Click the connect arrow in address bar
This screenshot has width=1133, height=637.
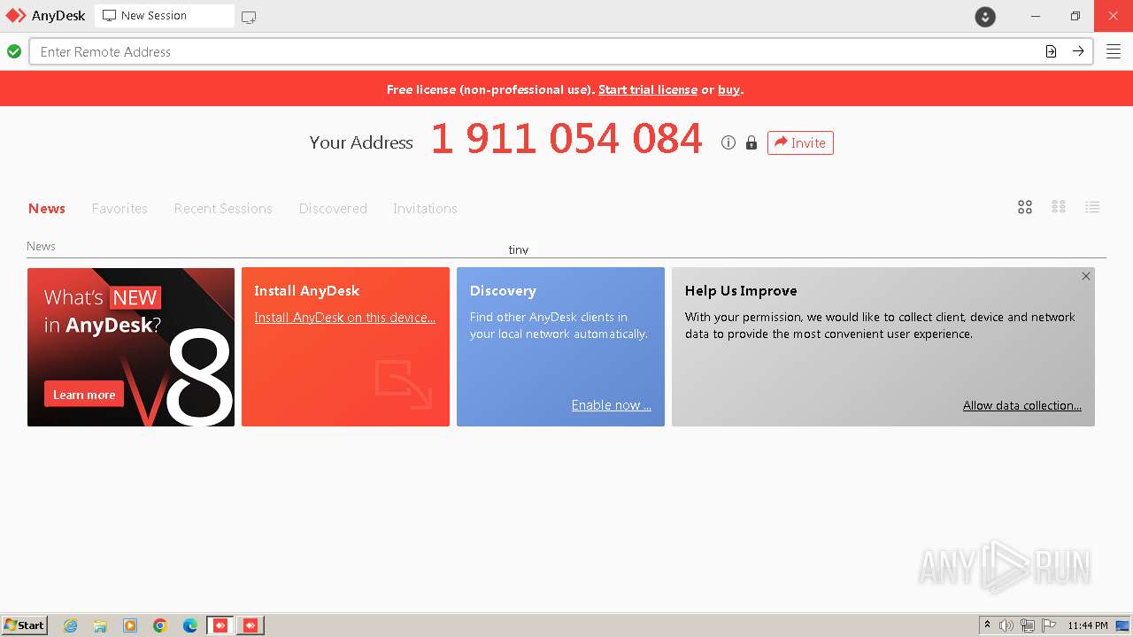click(1078, 51)
